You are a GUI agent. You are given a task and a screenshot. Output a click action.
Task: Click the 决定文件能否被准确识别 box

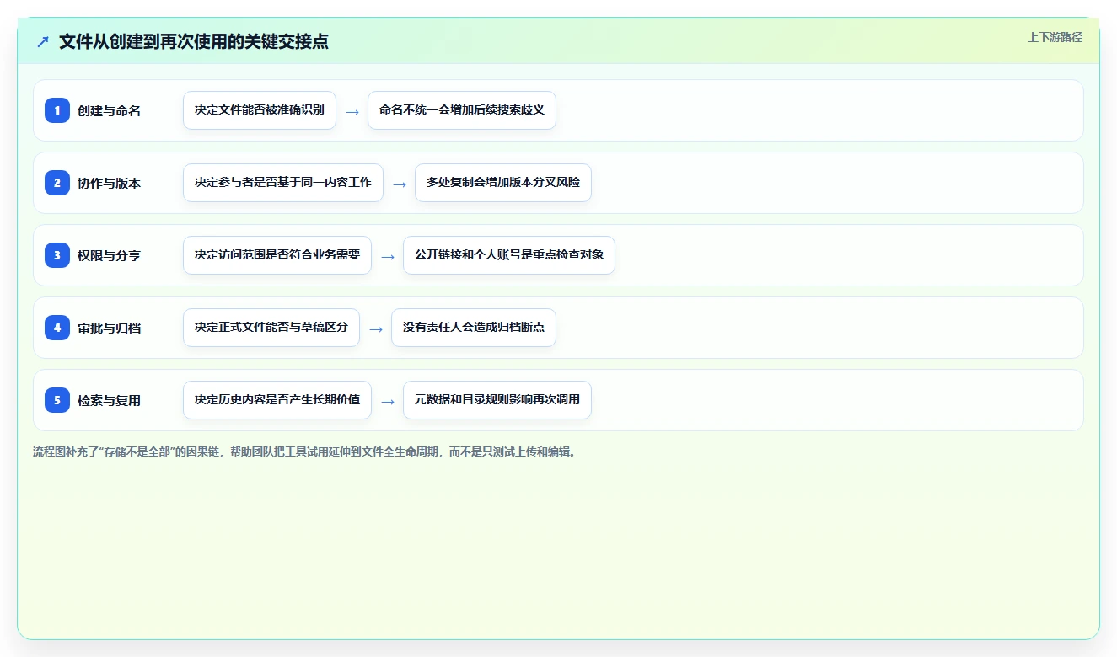point(260,110)
